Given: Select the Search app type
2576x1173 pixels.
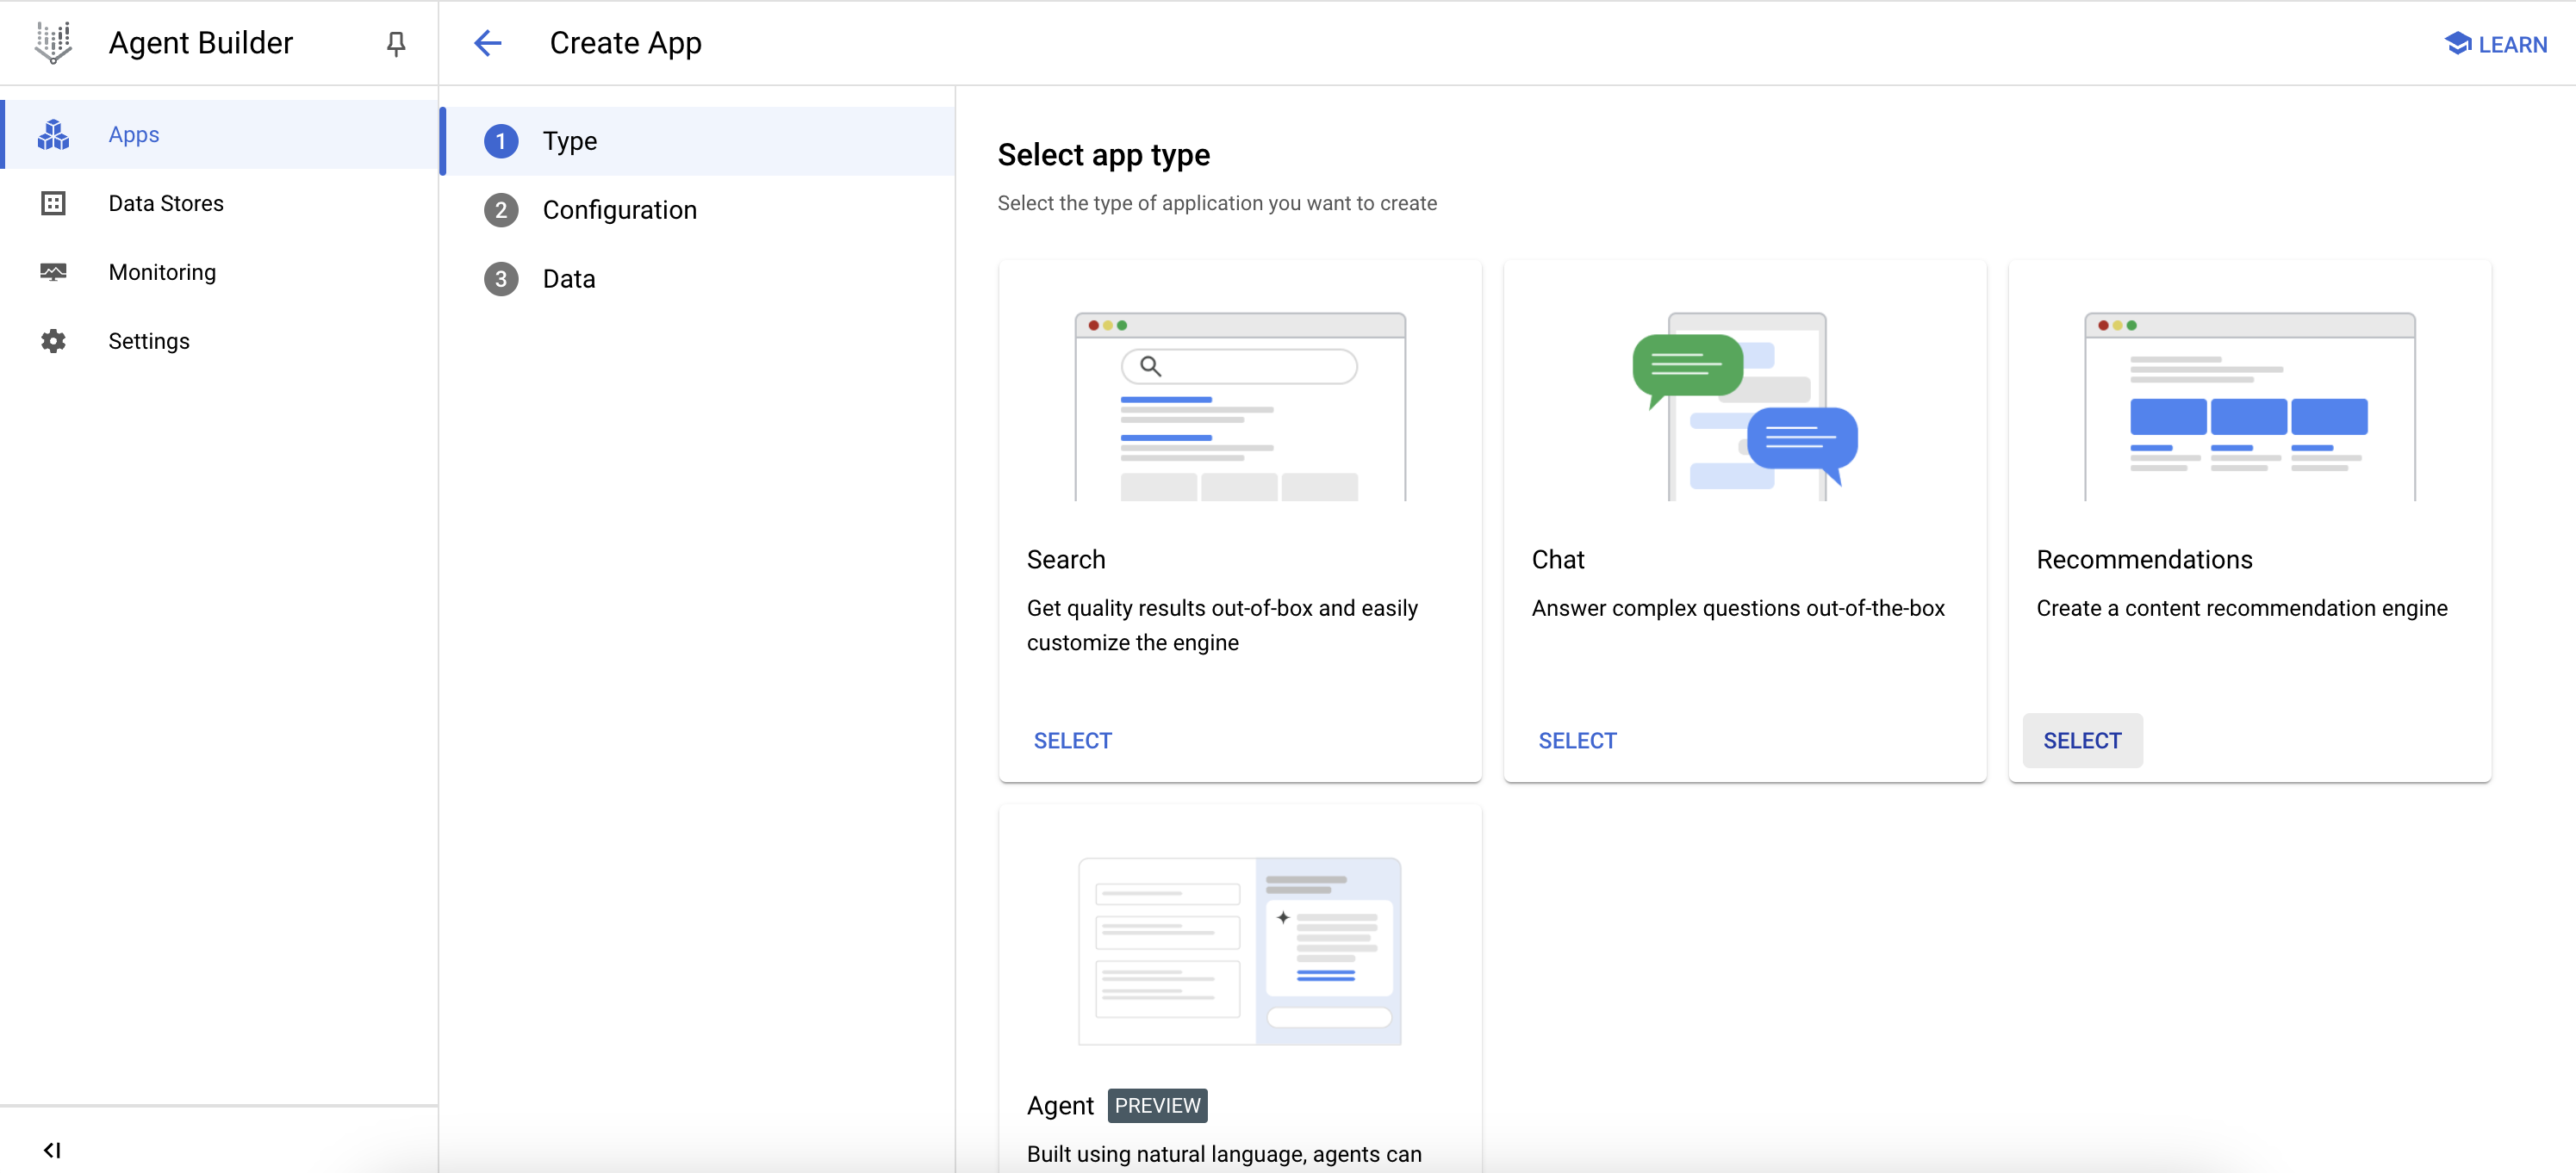Looking at the screenshot, I should tap(1072, 741).
